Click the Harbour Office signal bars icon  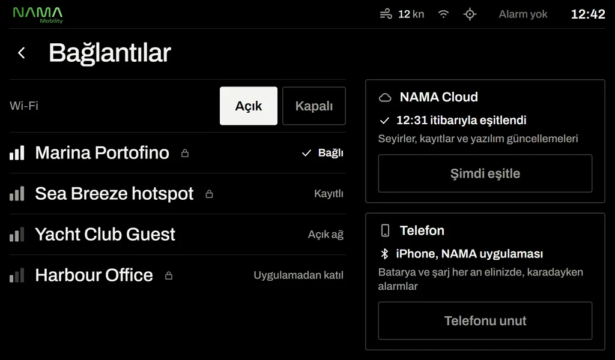[x=17, y=275]
